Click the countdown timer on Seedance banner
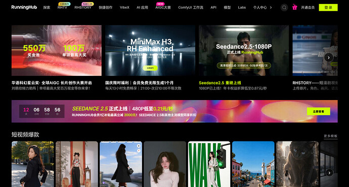Viewport: 349px width, 187px height. coord(42,111)
